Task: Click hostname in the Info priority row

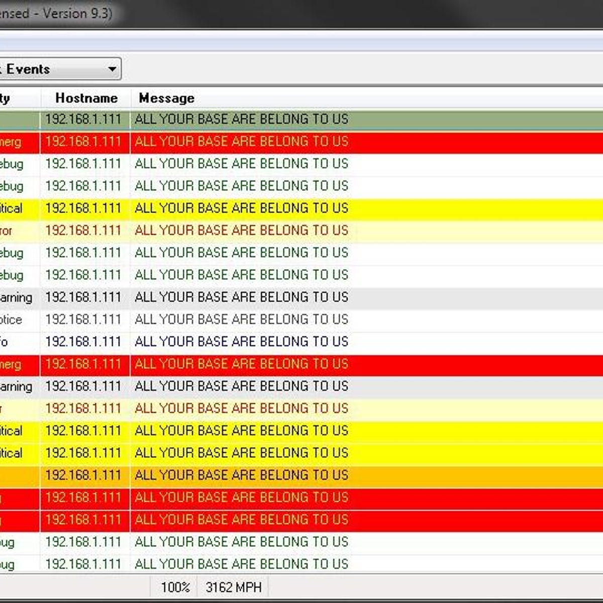Action: click(x=83, y=342)
